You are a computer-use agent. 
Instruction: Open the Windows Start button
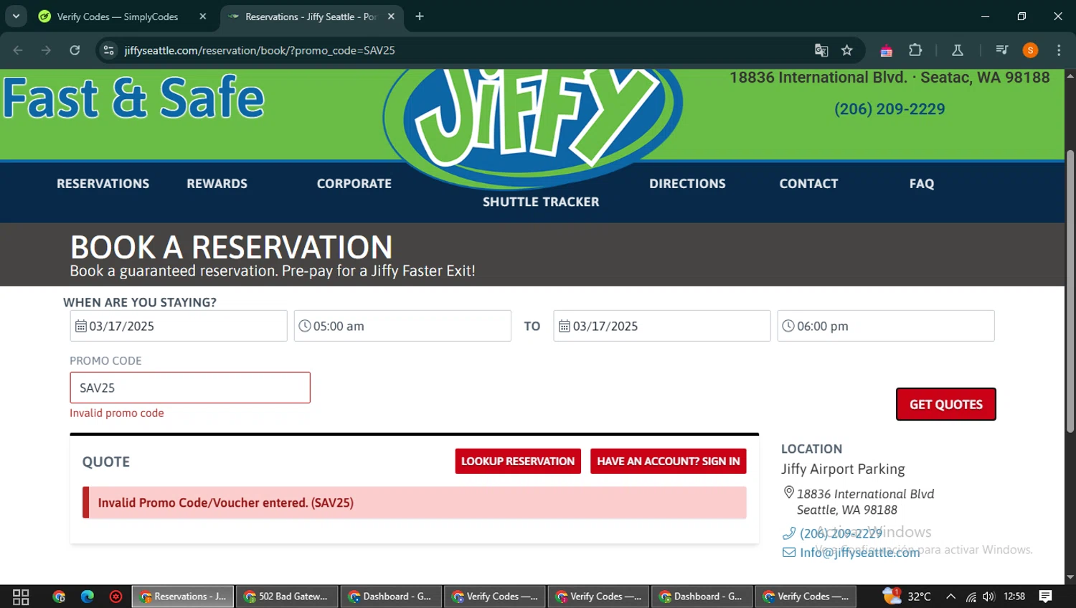(x=21, y=597)
